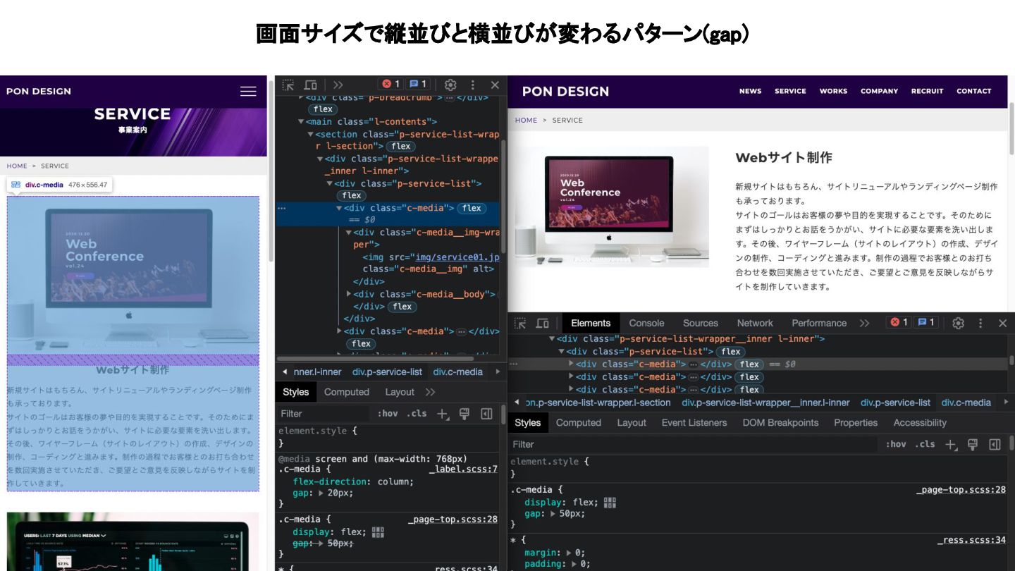The image size is (1015, 571).
Task: Collapse the p-service-list div in the left tree
Action: coord(329,183)
